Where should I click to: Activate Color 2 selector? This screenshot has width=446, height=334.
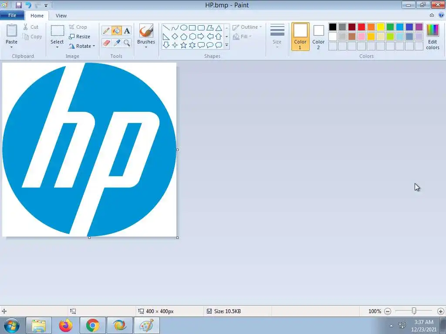coord(318,37)
